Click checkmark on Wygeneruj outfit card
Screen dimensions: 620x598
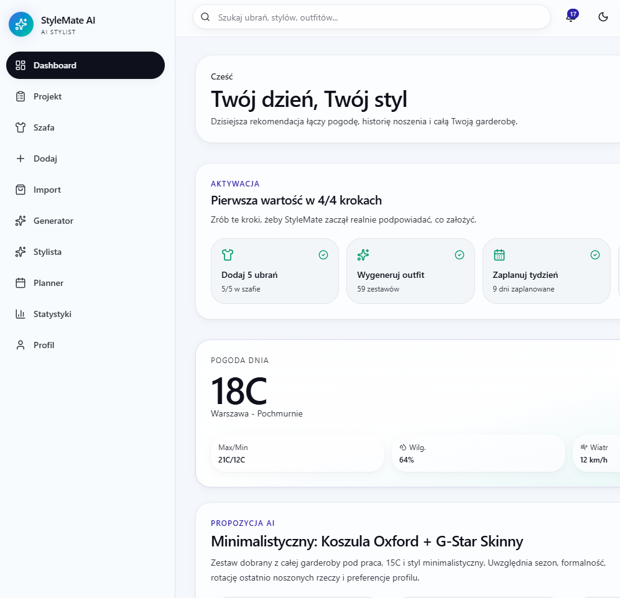click(460, 255)
